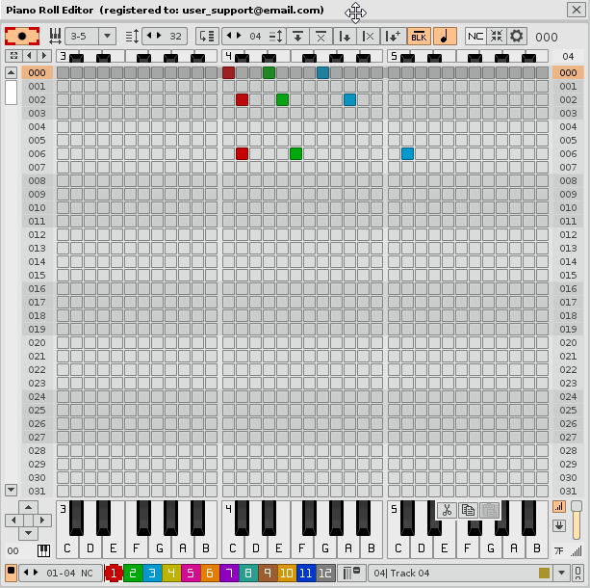The width and height of the screenshot is (590, 588).
Task: Select the green color 2 swatch
Action: point(133,574)
